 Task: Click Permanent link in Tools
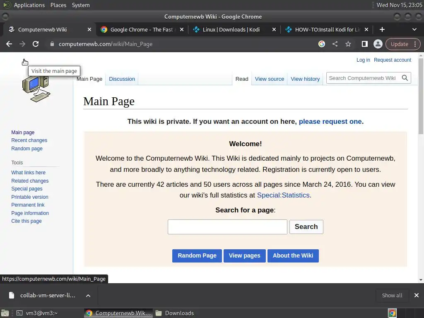click(x=28, y=205)
